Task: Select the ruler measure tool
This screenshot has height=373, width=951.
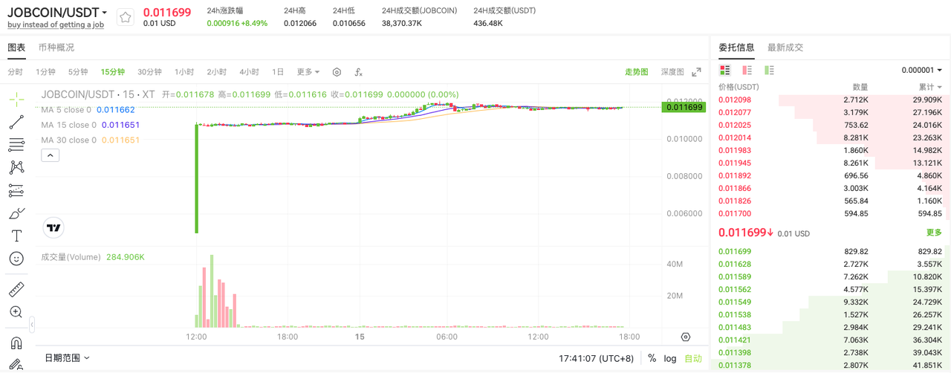Action: (16, 289)
